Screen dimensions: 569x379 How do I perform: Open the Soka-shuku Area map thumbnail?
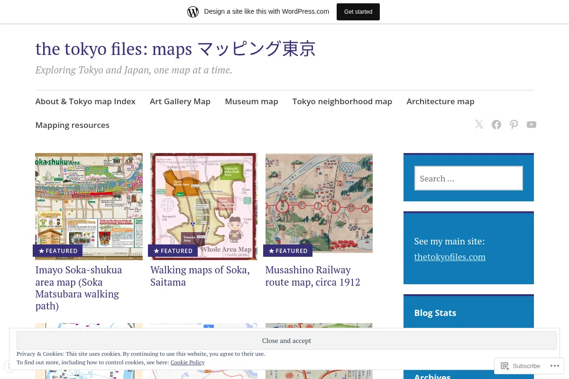[x=89, y=207]
